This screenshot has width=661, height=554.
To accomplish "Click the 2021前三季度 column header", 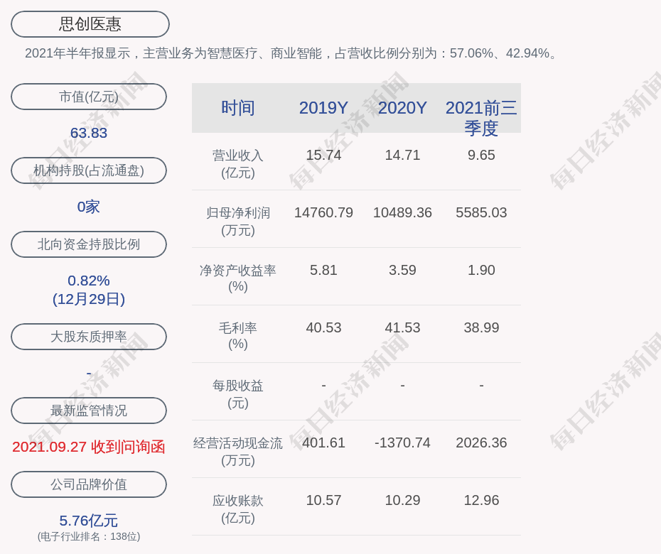I will pyautogui.click(x=481, y=118).
